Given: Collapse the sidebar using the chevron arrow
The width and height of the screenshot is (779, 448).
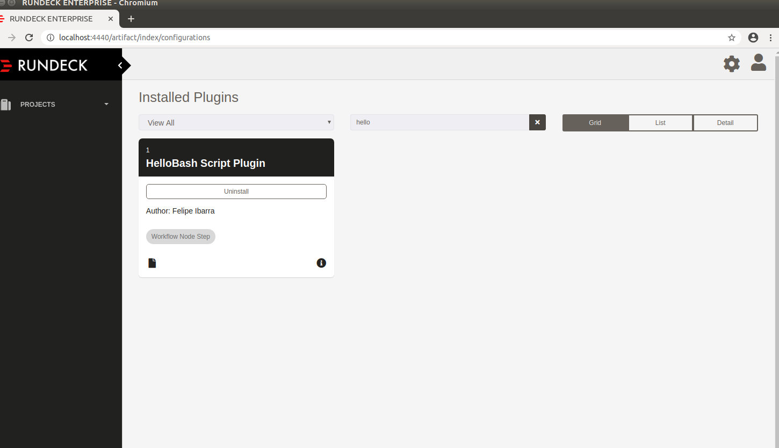Looking at the screenshot, I should tap(121, 64).
